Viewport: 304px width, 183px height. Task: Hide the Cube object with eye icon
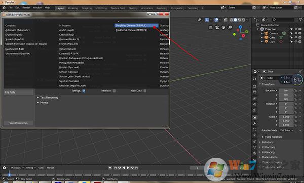click(x=296, y=37)
